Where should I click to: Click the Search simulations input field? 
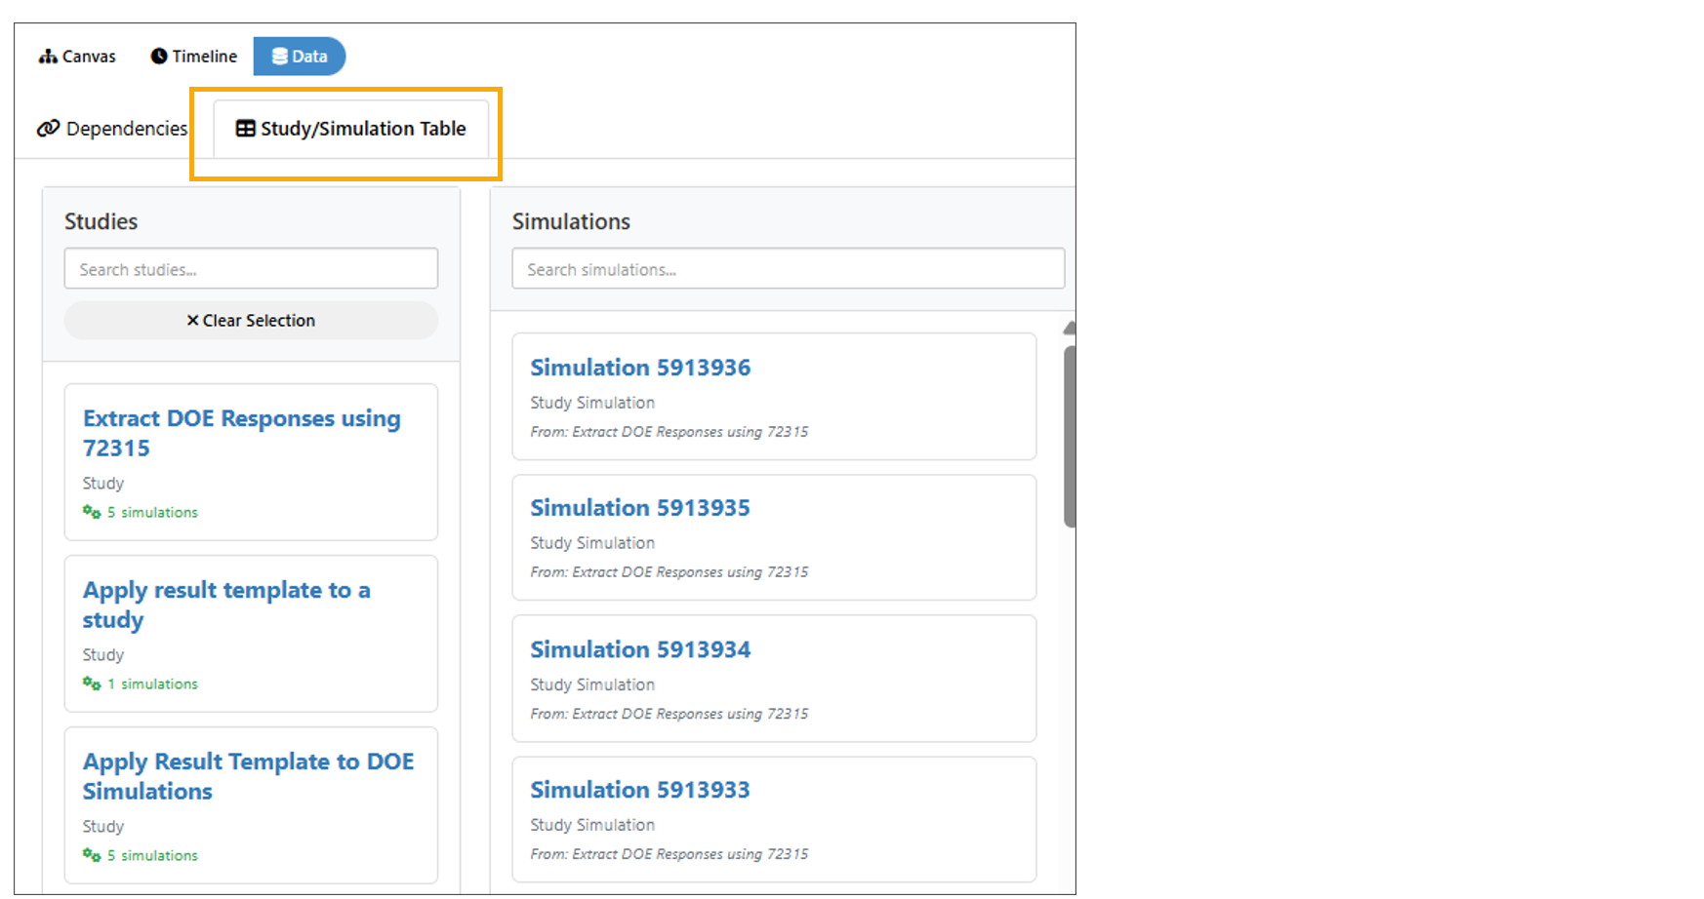click(x=788, y=269)
